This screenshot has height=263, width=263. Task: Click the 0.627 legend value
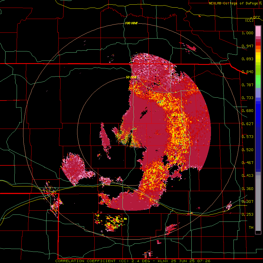248,124
